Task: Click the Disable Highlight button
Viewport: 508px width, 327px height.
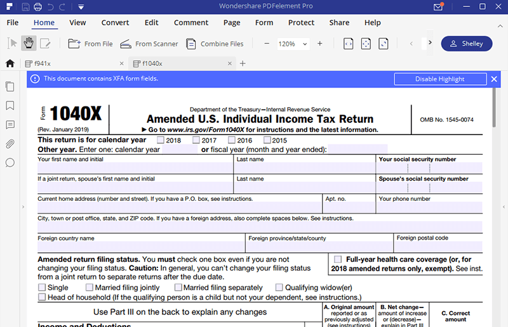Action: click(439, 79)
